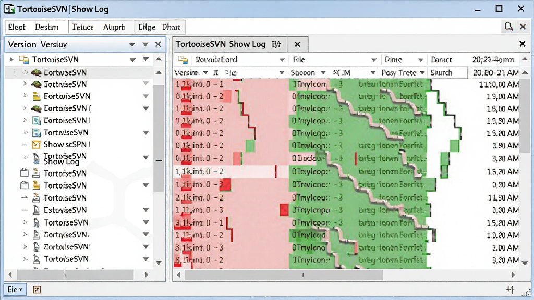Open the Posy Trete dropdown
The image size is (534, 300).
click(x=422, y=73)
